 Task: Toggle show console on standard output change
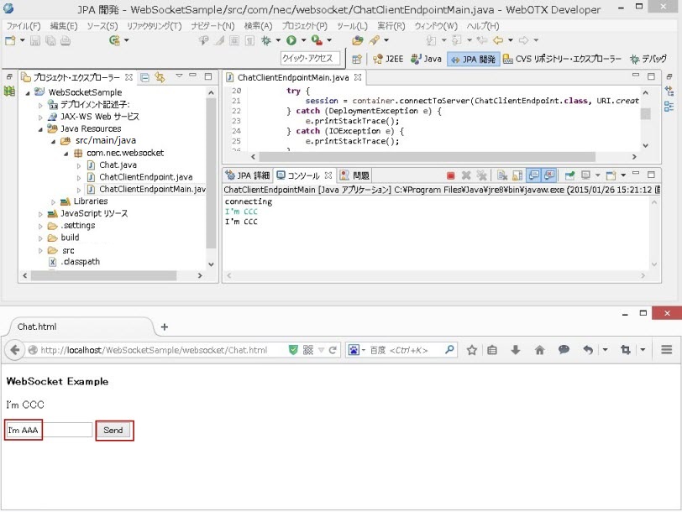(533, 175)
